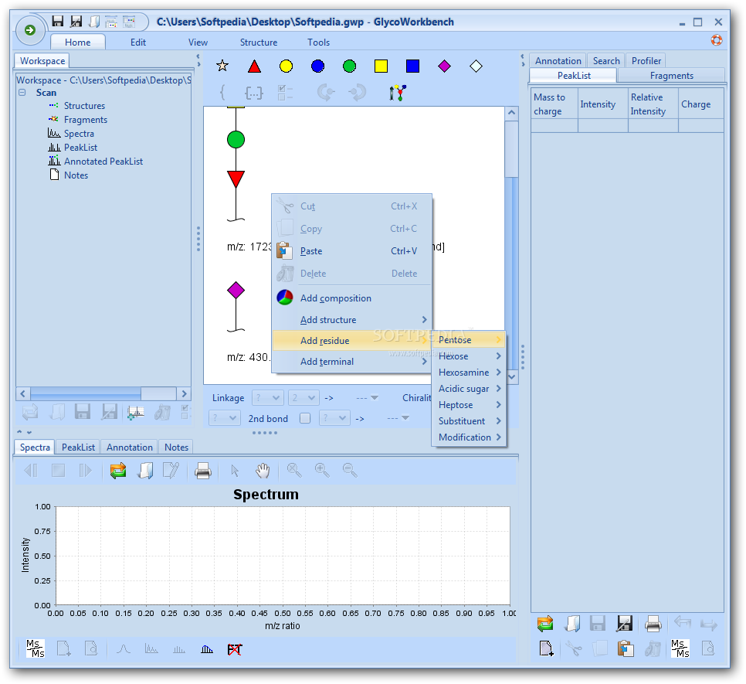Select the yellow circle residue icon

286,66
